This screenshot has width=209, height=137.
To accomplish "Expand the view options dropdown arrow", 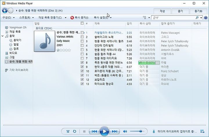I will click(149, 18).
